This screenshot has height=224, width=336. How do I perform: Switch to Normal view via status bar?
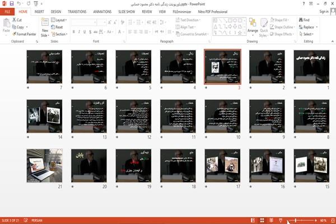point(253,220)
